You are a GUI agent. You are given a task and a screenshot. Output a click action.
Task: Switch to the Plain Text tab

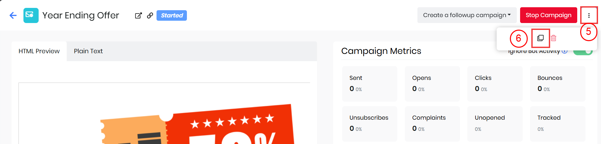88,51
